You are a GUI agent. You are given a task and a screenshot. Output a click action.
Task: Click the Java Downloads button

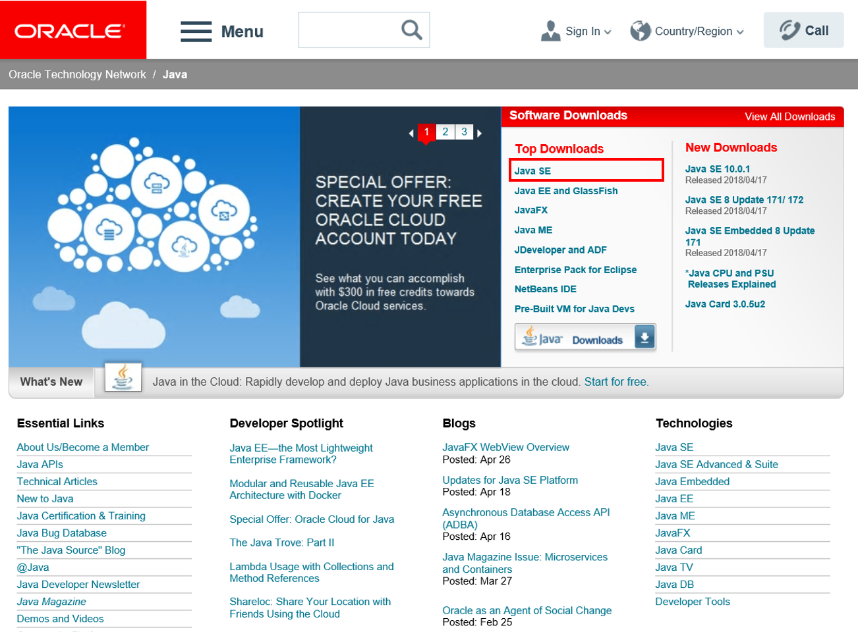click(x=585, y=337)
